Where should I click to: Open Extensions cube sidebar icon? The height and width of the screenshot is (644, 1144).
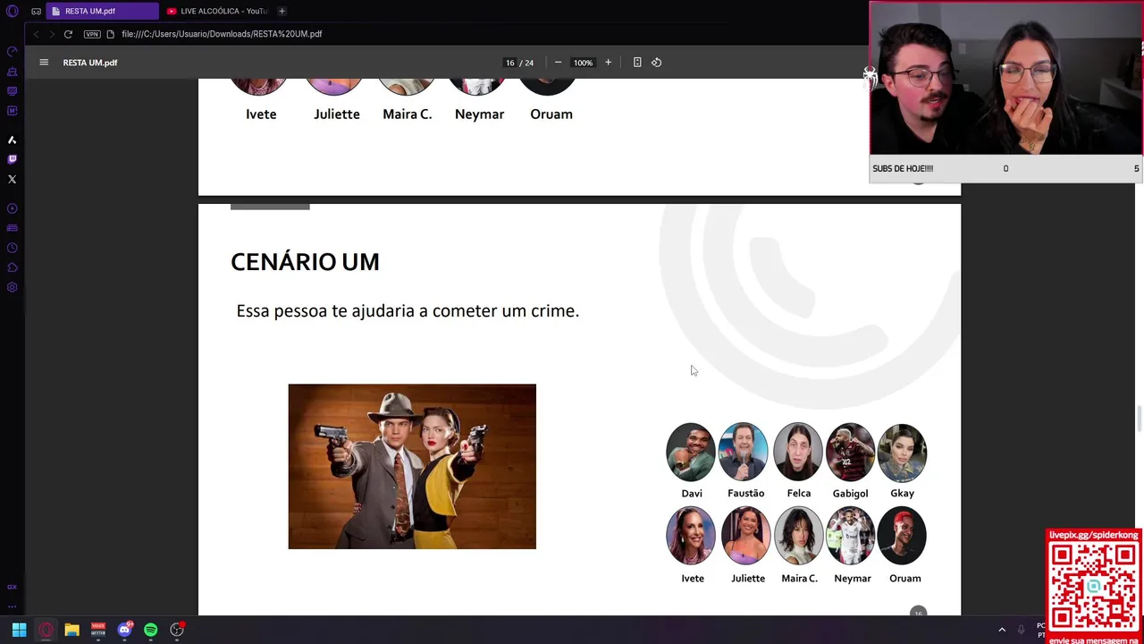[12, 267]
